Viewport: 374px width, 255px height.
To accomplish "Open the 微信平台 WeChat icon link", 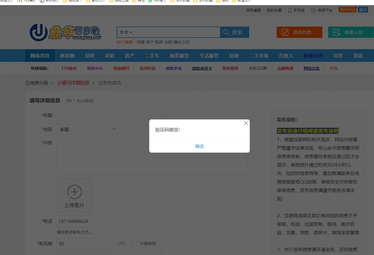I will click(x=321, y=10).
